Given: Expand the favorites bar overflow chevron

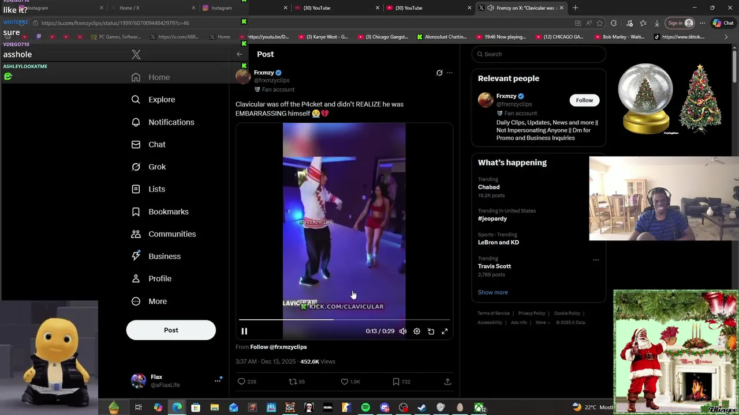Looking at the screenshot, I should [726, 37].
